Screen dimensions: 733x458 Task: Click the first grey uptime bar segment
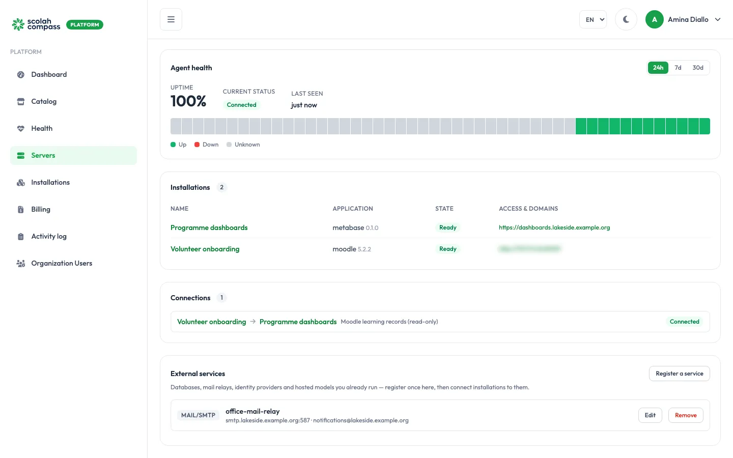[x=176, y=126]
